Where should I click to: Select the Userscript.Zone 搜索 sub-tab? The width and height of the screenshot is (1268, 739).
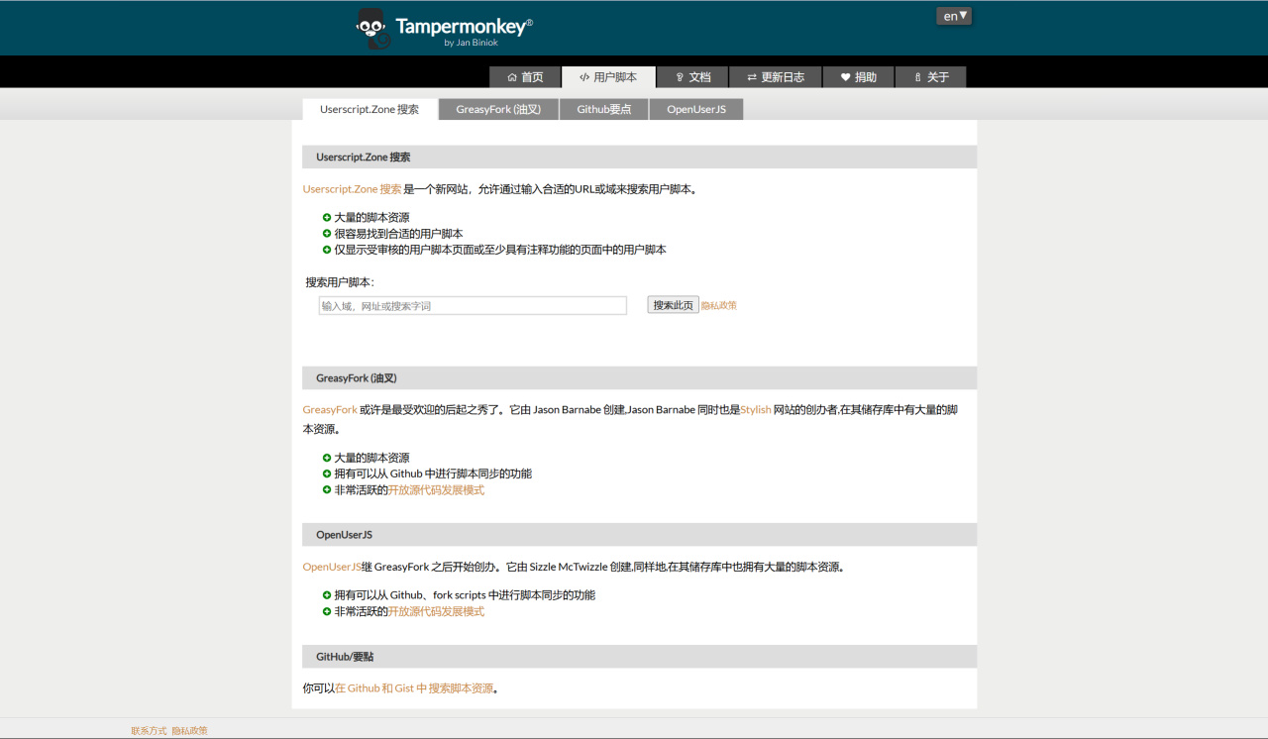point(370,109)
